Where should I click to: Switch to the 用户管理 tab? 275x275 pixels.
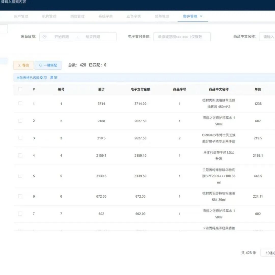click(21, 16)
